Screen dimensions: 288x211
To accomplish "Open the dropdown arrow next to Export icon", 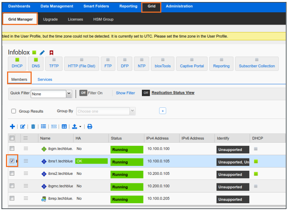I will (80, 127).
